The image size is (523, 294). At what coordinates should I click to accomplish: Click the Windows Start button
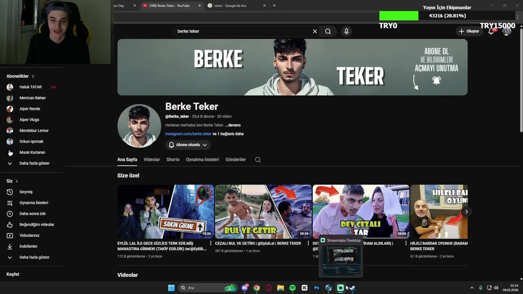171,288
